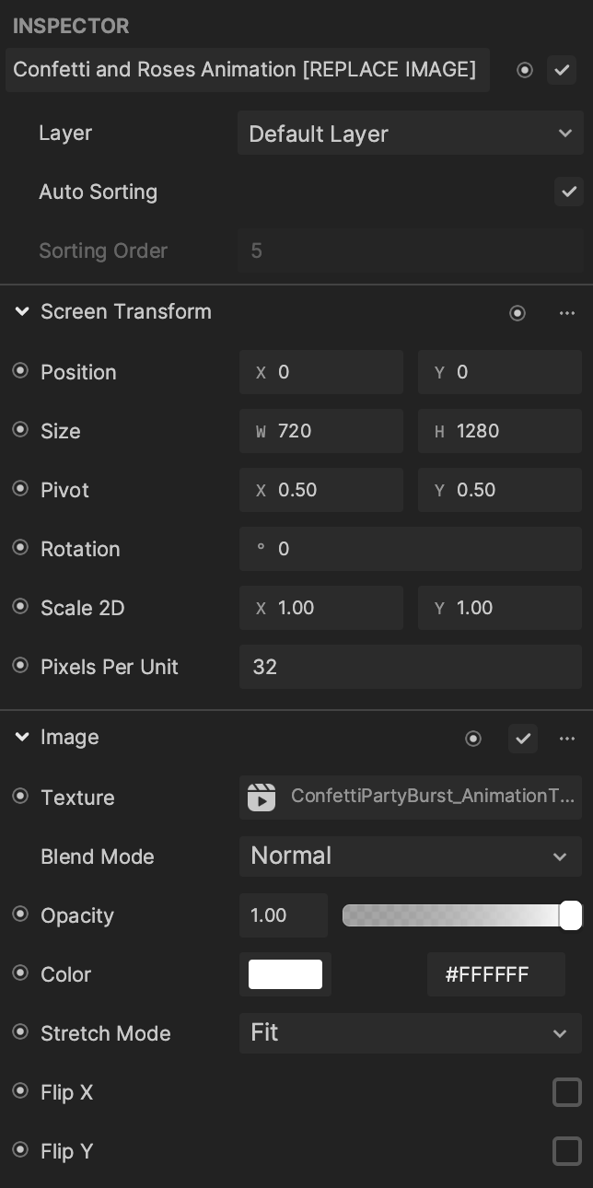Disable the Image component checkbox
The width and height of the screenshot is (593, 1188).
pyautogui.click(x=523, y=739)
